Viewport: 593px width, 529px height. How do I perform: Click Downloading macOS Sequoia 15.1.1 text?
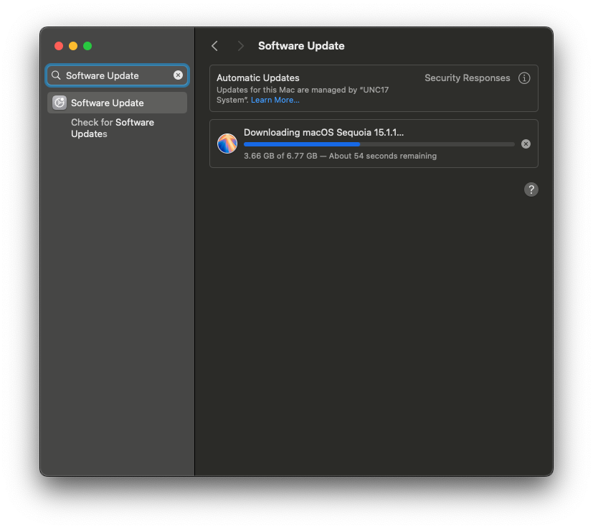tap(323, 133)
